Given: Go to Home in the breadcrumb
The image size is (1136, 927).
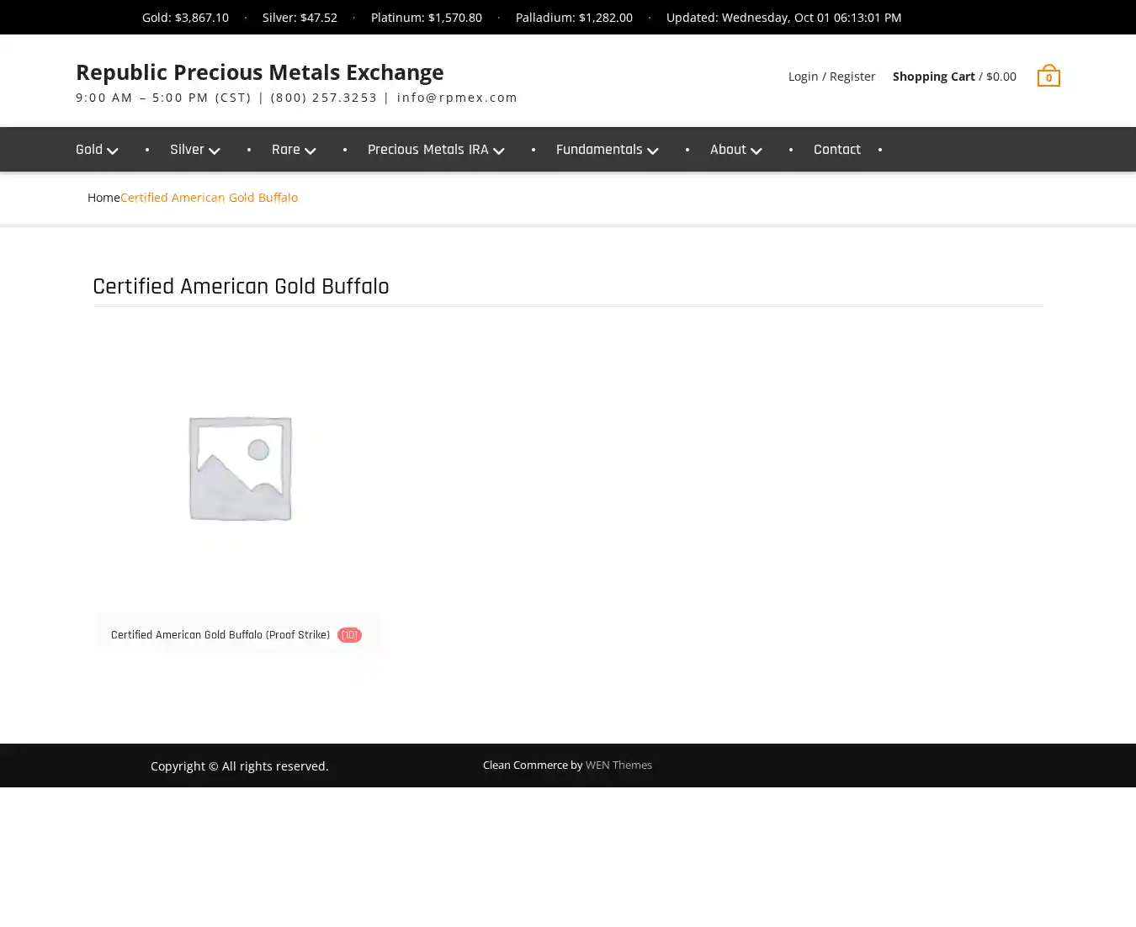Looking at the screenshot, I should click(104, 198).
